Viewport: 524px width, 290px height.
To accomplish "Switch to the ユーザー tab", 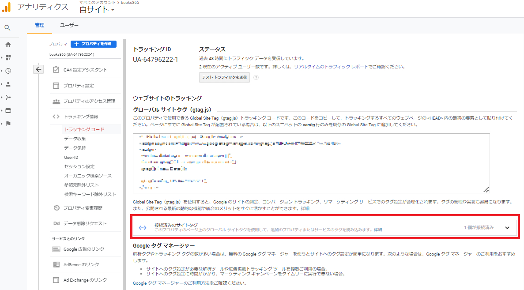I will tap(69, 26).
